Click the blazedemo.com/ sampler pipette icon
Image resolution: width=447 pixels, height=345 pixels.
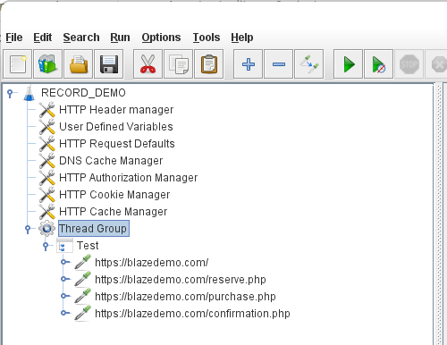click(x=82, y=262)
